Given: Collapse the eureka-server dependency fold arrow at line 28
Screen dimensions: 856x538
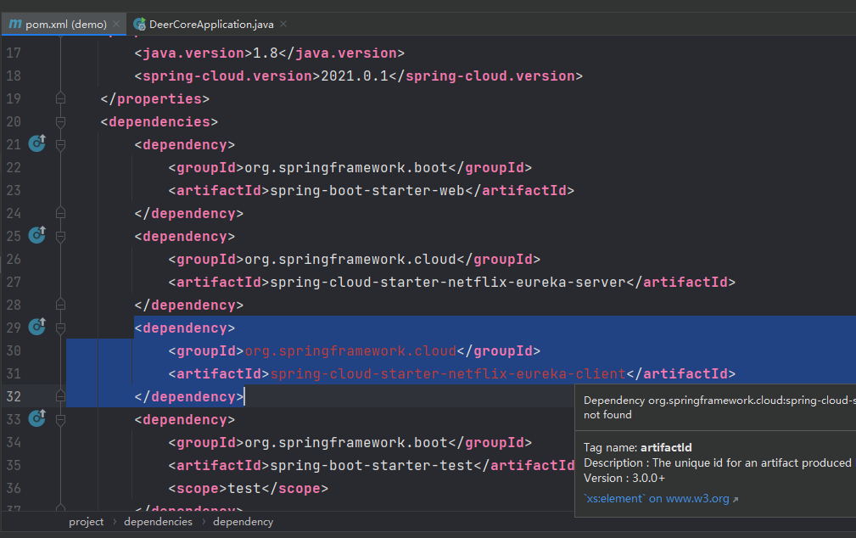Looking at the screenshot, I should tap(59, 303).
